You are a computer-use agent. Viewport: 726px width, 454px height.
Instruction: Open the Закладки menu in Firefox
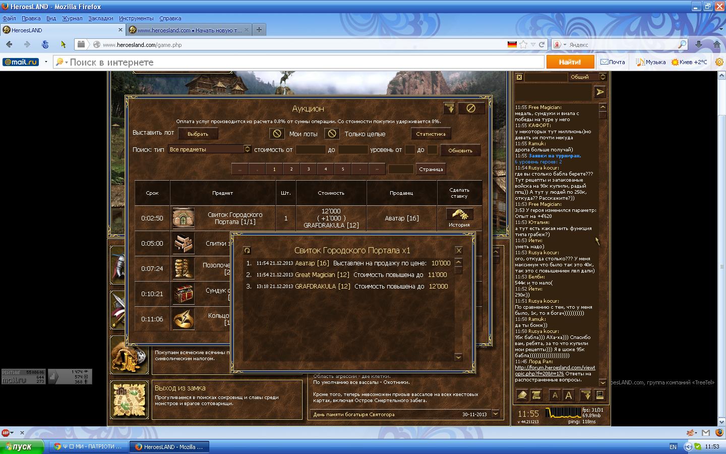tap(100, 18)
